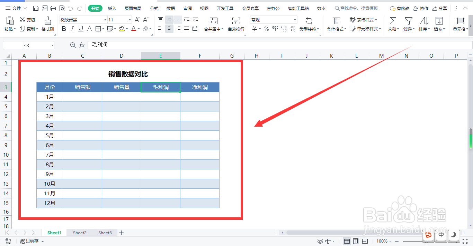Click the Format Painter (格式刷) icon
The height and width of the screenshot is (246, 473).
[47, 24]
